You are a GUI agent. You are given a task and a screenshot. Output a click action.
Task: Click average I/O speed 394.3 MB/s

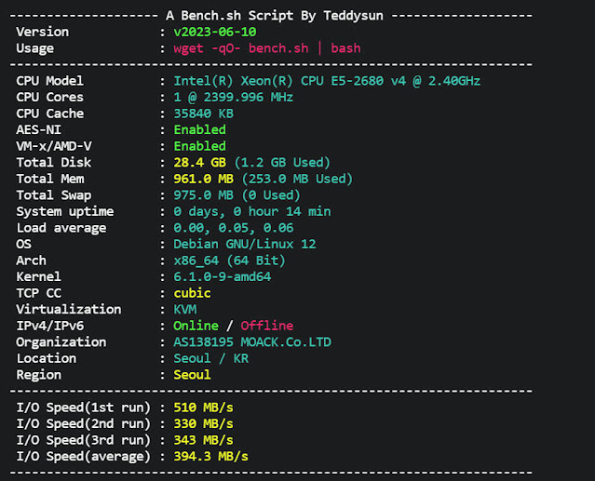[210, 457]
